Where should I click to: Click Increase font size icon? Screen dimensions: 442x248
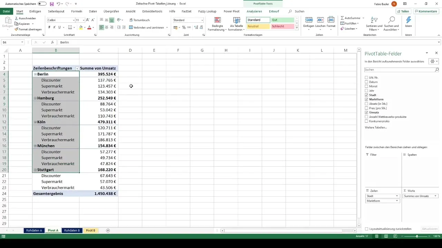coord(88,20)
